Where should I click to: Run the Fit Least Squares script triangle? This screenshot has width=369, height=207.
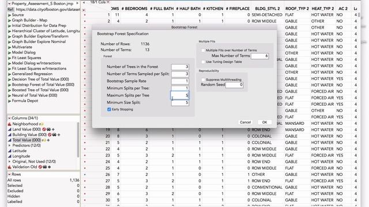[9, 57]
